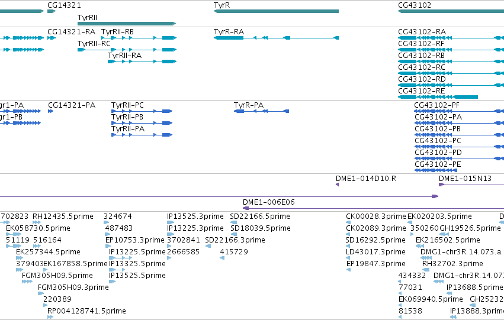This screenshot has width=504, height=320.
Task: Select EST entry 2666585
Action: coord(183,252)
